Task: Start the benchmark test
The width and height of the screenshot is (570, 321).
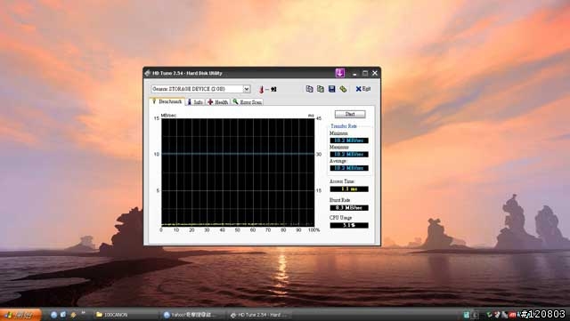Action: point(350,114)
